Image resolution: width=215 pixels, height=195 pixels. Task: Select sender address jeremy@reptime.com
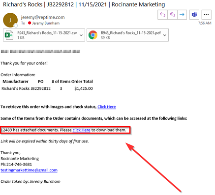(43, 17)
